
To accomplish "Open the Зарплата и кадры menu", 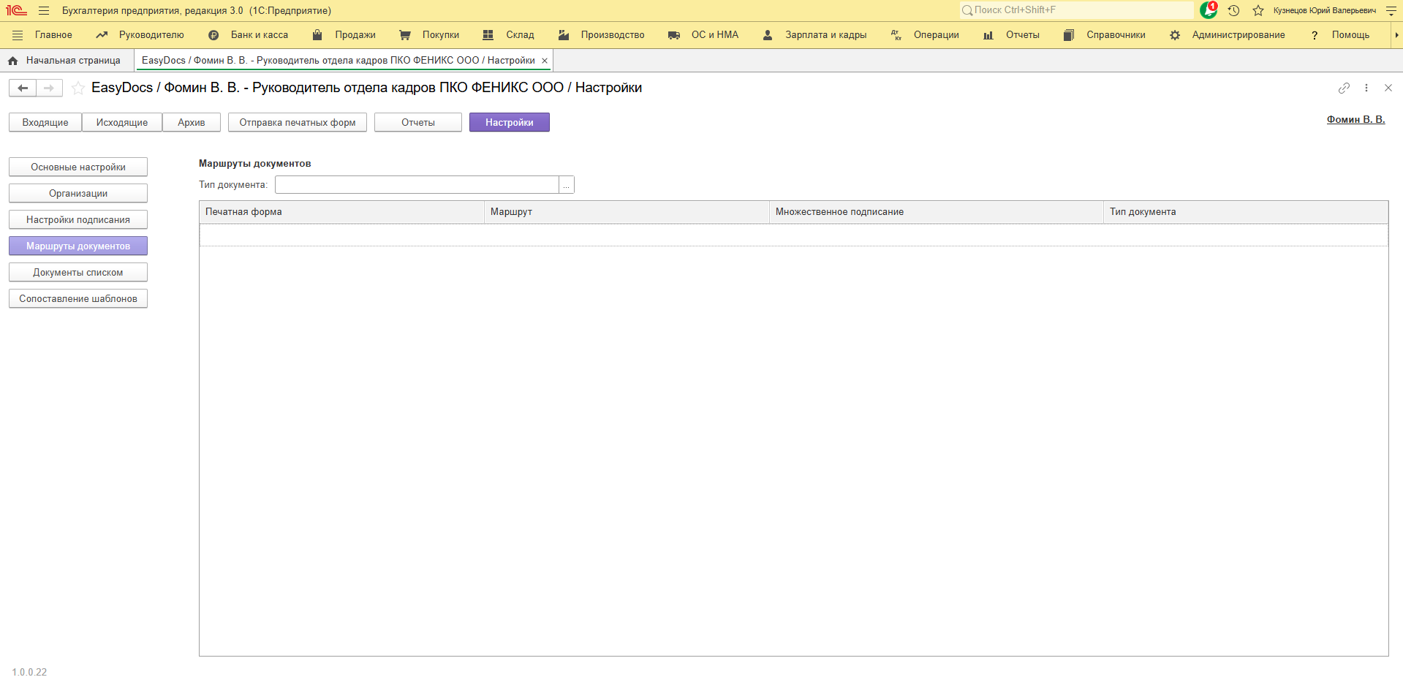I will 825,35.
